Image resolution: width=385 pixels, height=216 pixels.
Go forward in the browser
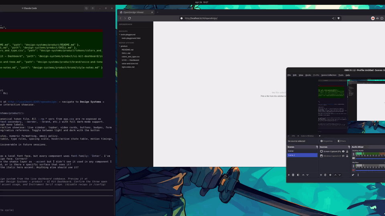(x=125, y=18)
